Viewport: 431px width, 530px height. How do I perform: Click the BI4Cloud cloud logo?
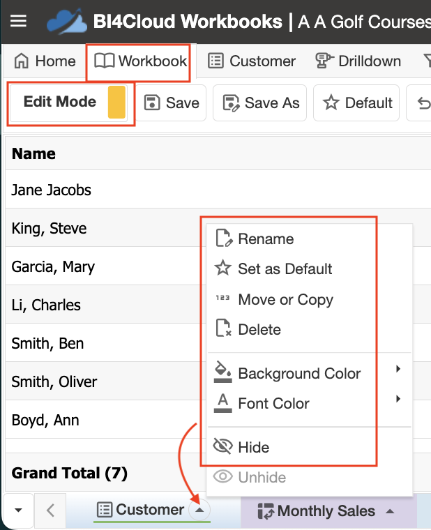click(67, 22)
